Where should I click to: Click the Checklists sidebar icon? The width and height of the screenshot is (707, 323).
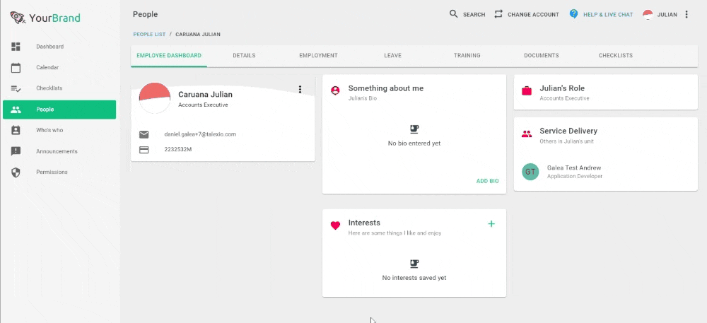point(16,88)
